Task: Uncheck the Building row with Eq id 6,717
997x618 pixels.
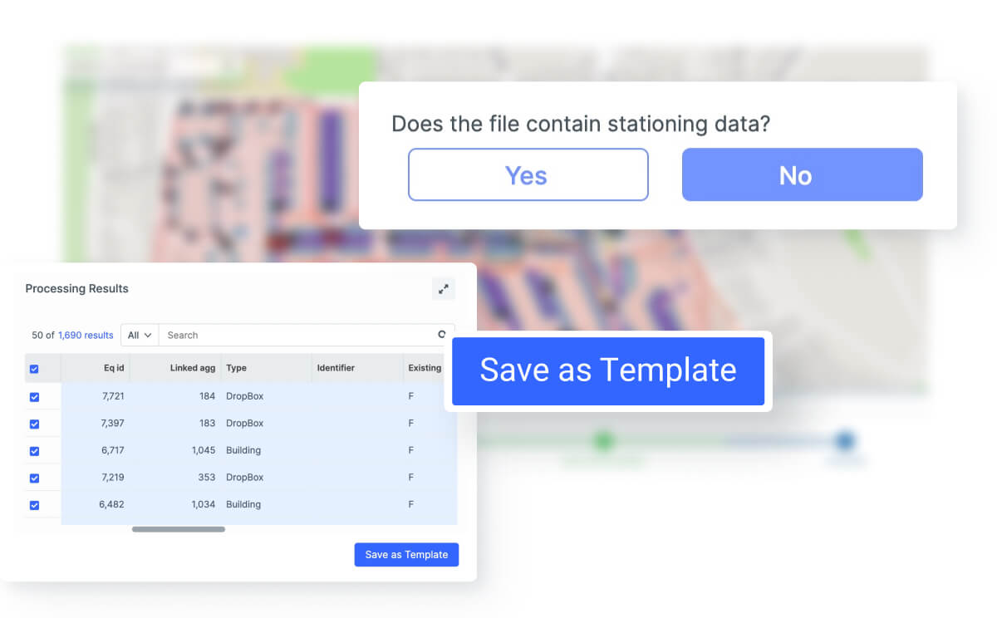Action: [34, 451]
